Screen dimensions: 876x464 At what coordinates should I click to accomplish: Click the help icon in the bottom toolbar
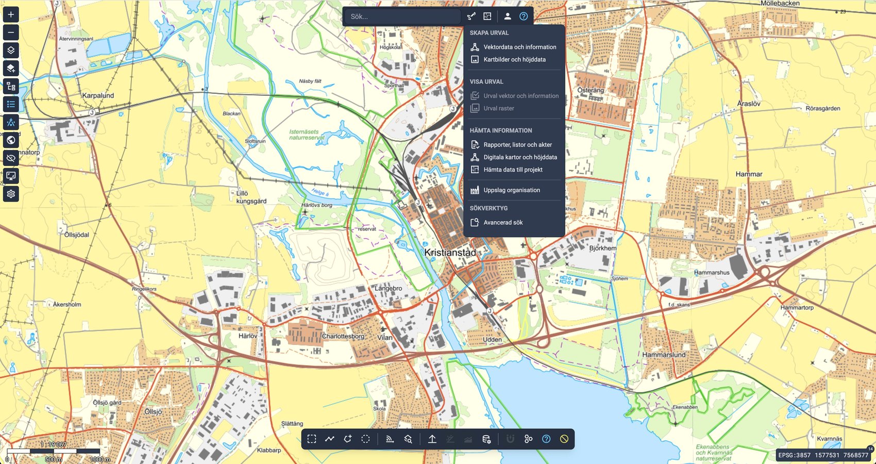point(546,439)
